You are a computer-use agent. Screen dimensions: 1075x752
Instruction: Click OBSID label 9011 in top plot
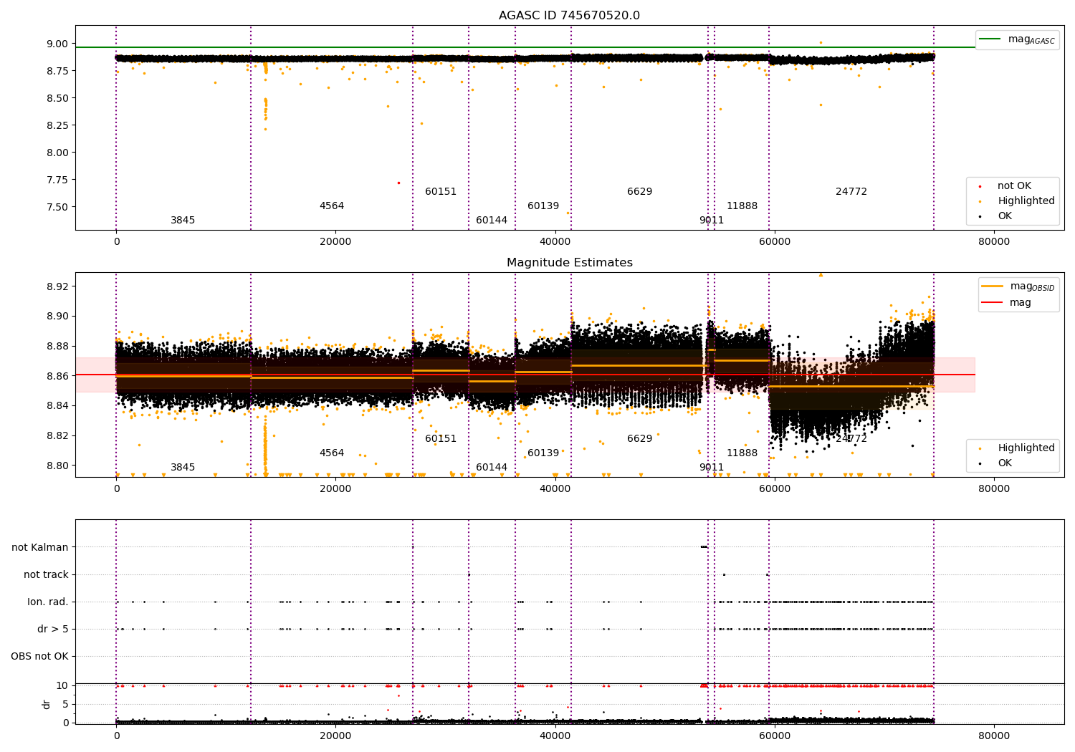point(712,221)
